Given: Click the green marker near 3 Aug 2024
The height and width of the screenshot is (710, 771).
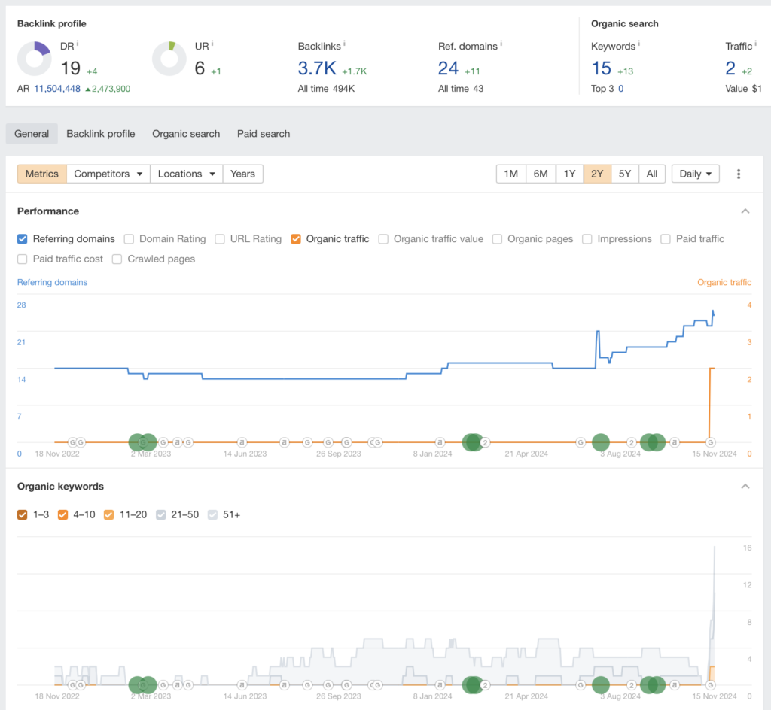Looking at the screenshot, I should click(600, 442).
